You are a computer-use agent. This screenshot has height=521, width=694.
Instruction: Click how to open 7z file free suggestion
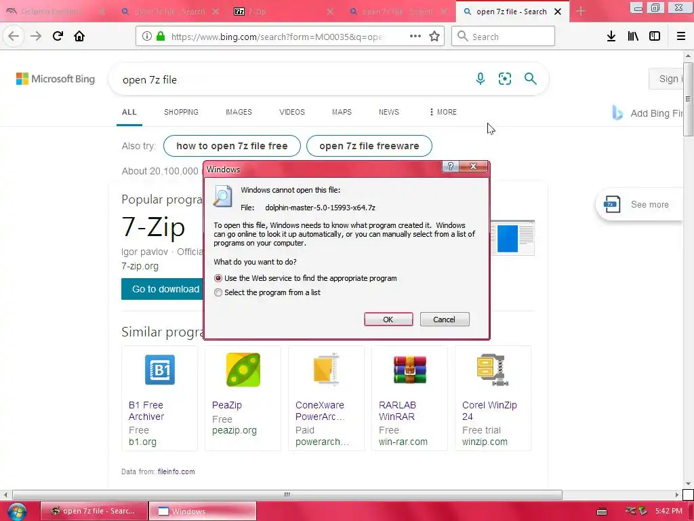pos(232,146)
